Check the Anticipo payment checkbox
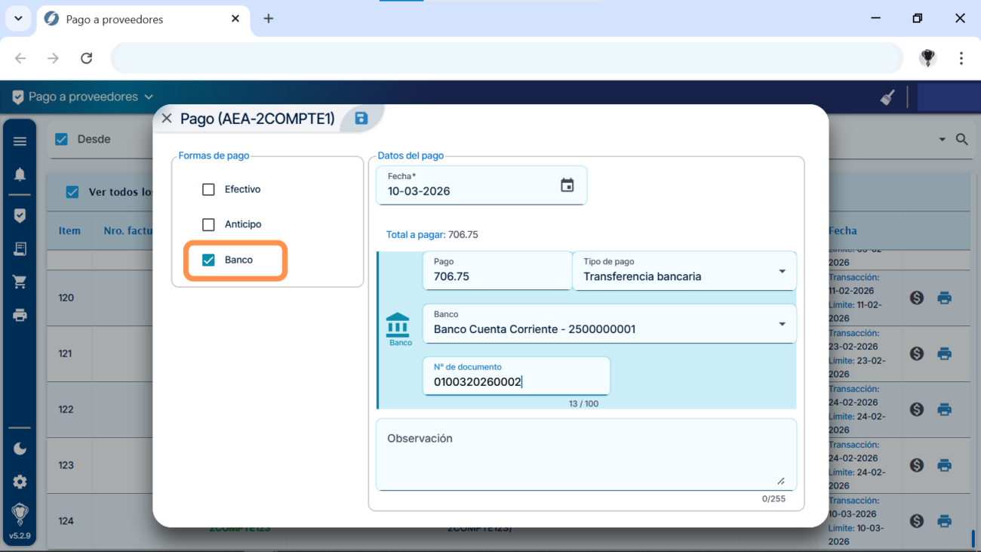Viewport: 981px width, 552px height. point(209,224)
